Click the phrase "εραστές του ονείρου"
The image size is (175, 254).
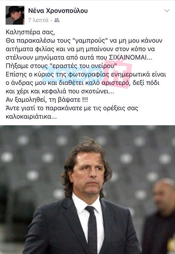click(83, 66)
